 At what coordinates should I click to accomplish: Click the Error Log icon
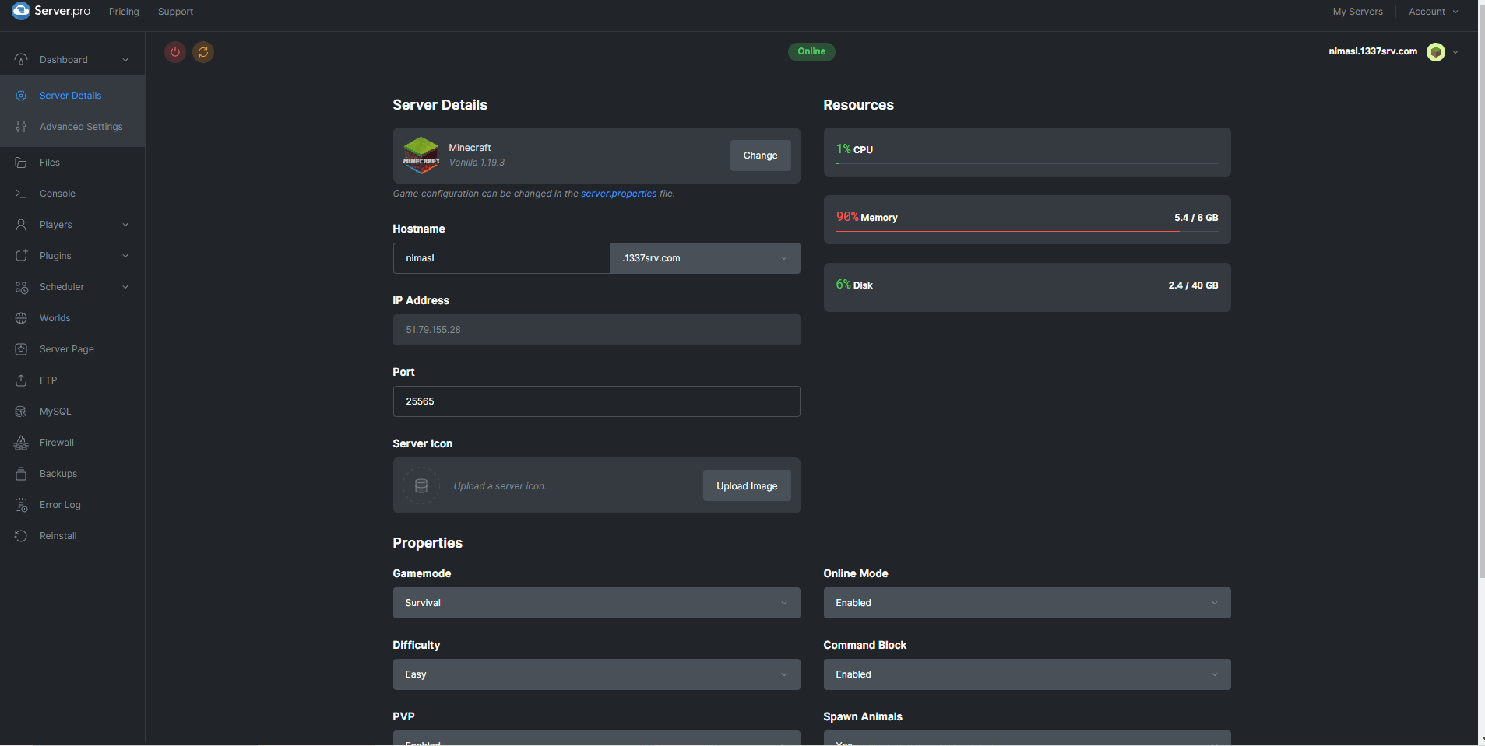[x=21, y=505]
